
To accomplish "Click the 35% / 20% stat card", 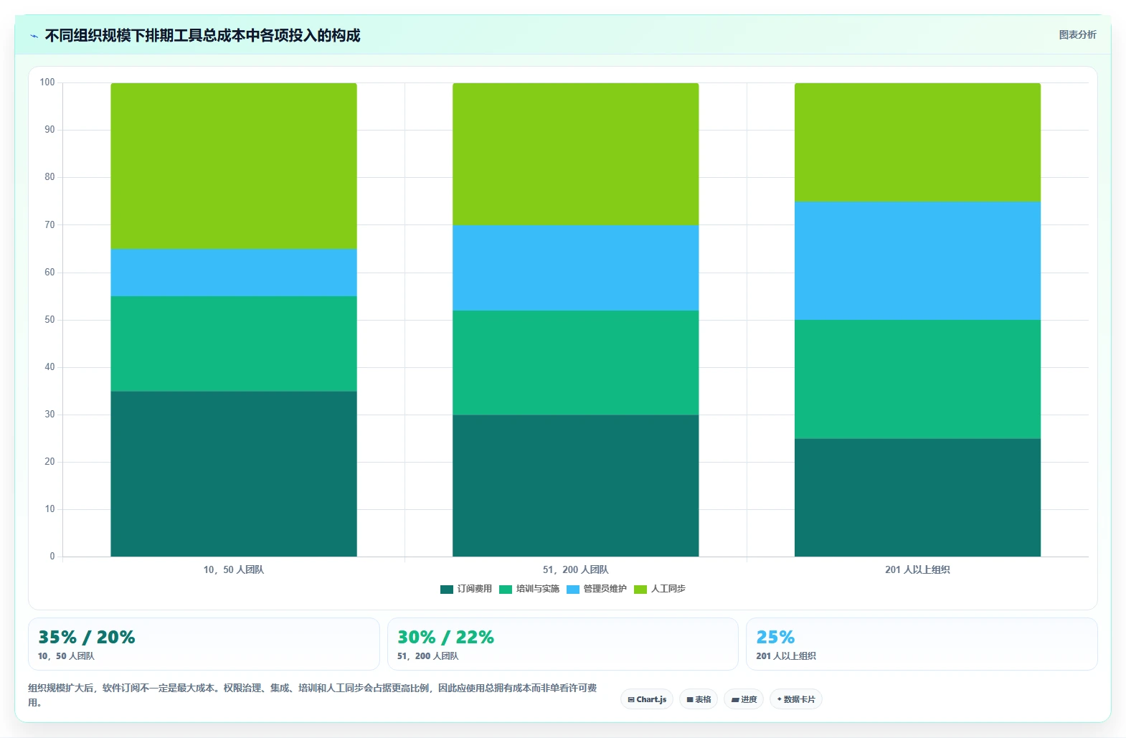I will pyautogui.click(x=204, y=644).
